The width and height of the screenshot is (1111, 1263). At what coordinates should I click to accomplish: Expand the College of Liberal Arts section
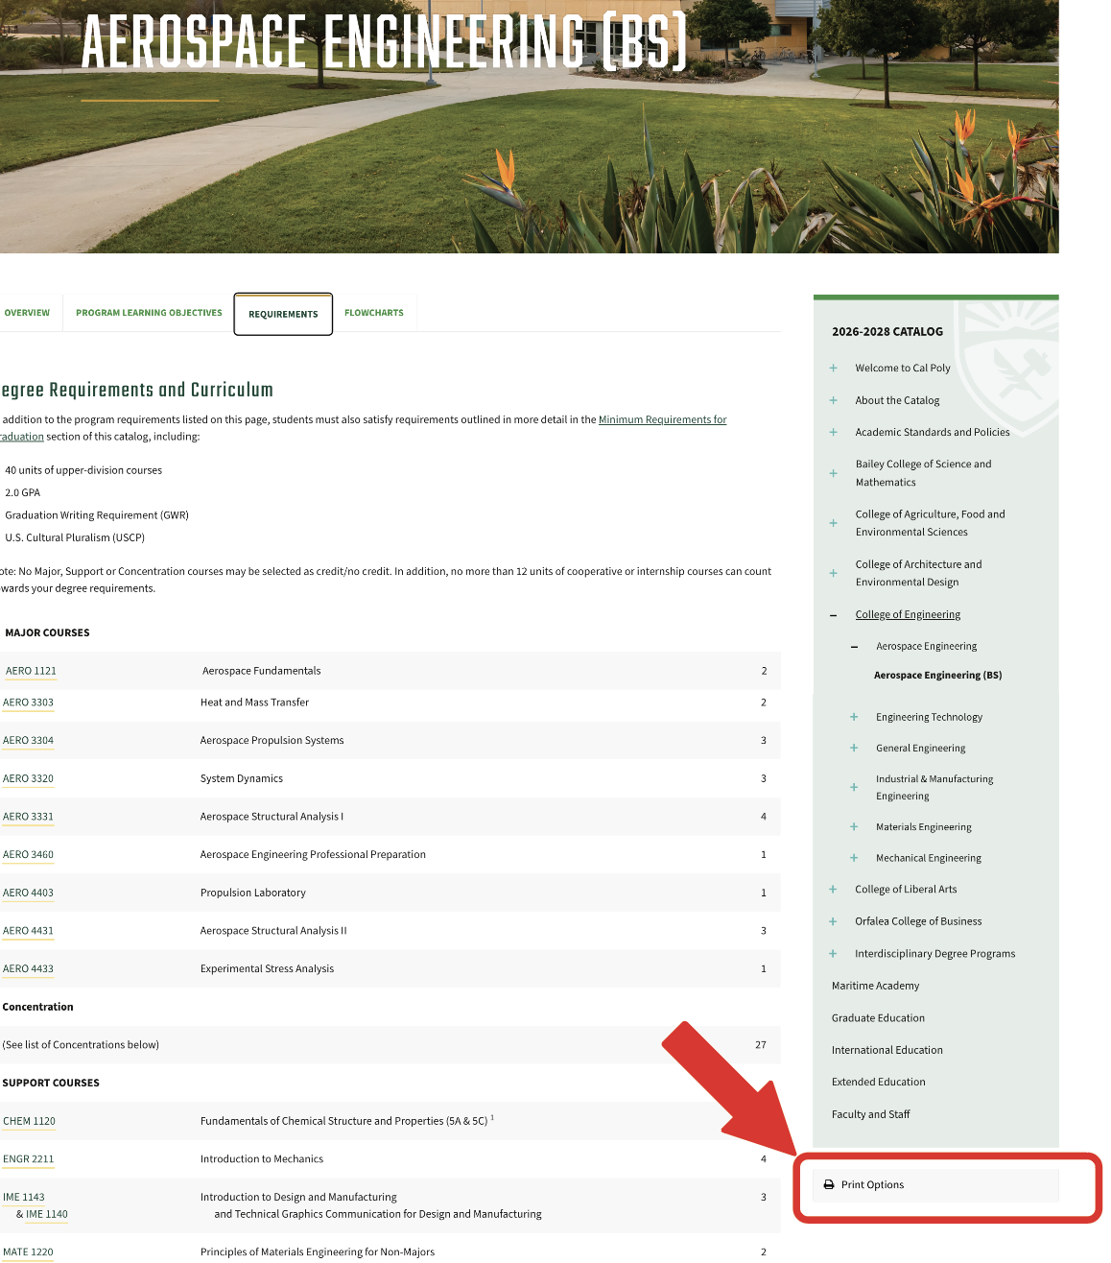(833, 890)
